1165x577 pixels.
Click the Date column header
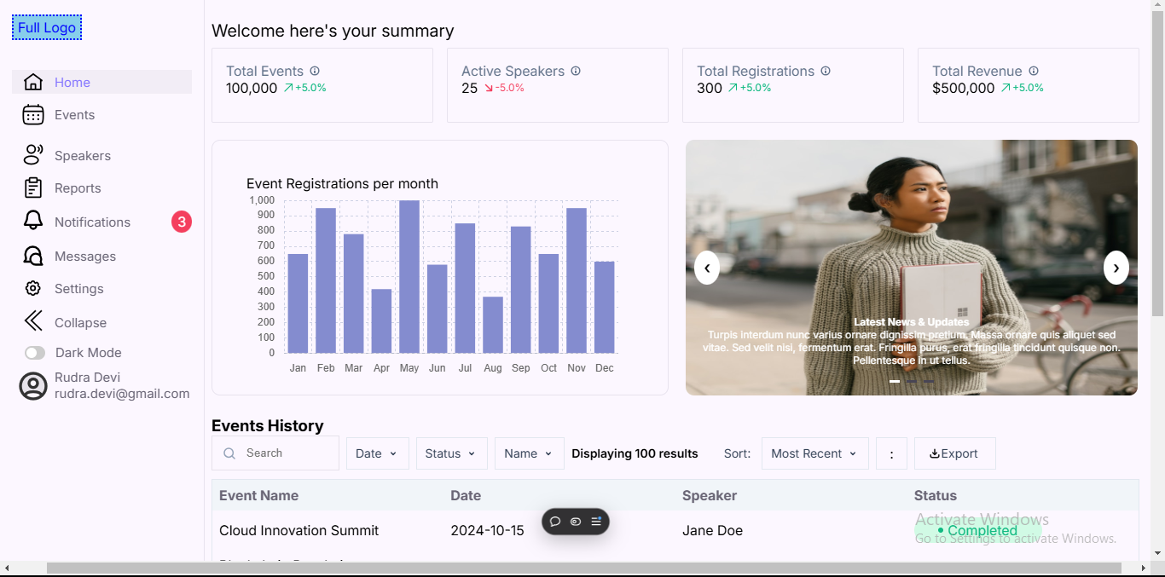tap(466, 495)
